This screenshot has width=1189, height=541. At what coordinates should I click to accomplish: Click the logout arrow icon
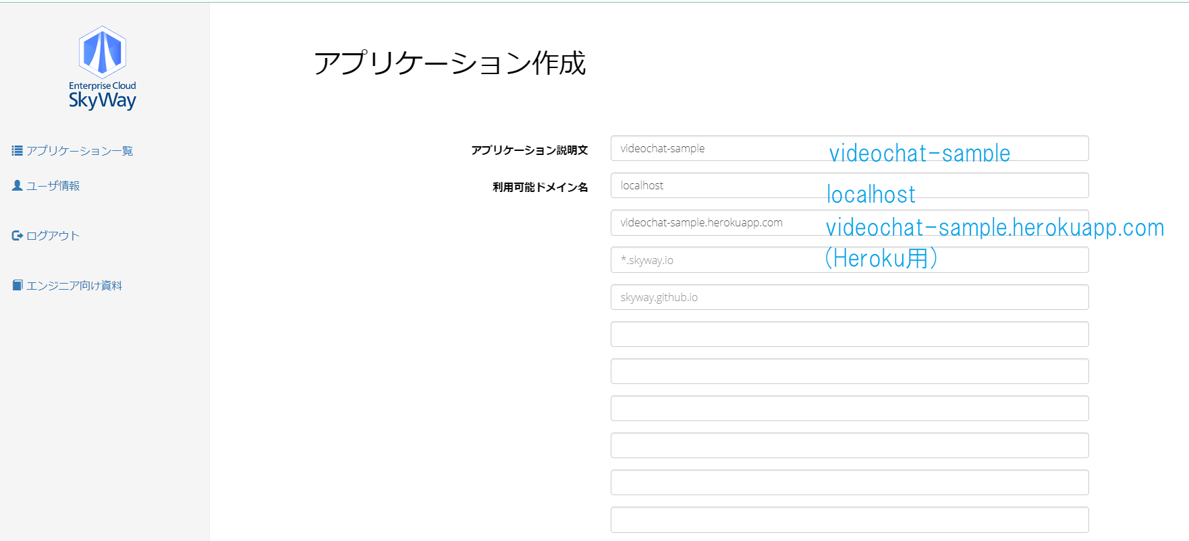point(18,236)
